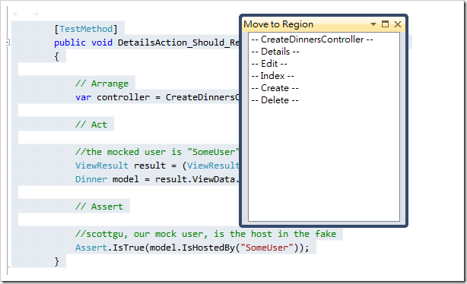Image resolution: width=467 pixels, height=284 pixels.
Task: Maximize the Move to Region tool window
Action: (x=385, y=24)
